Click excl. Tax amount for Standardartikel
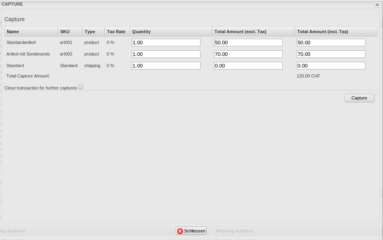Screen dimensions: 383x240 coord(248,43)
